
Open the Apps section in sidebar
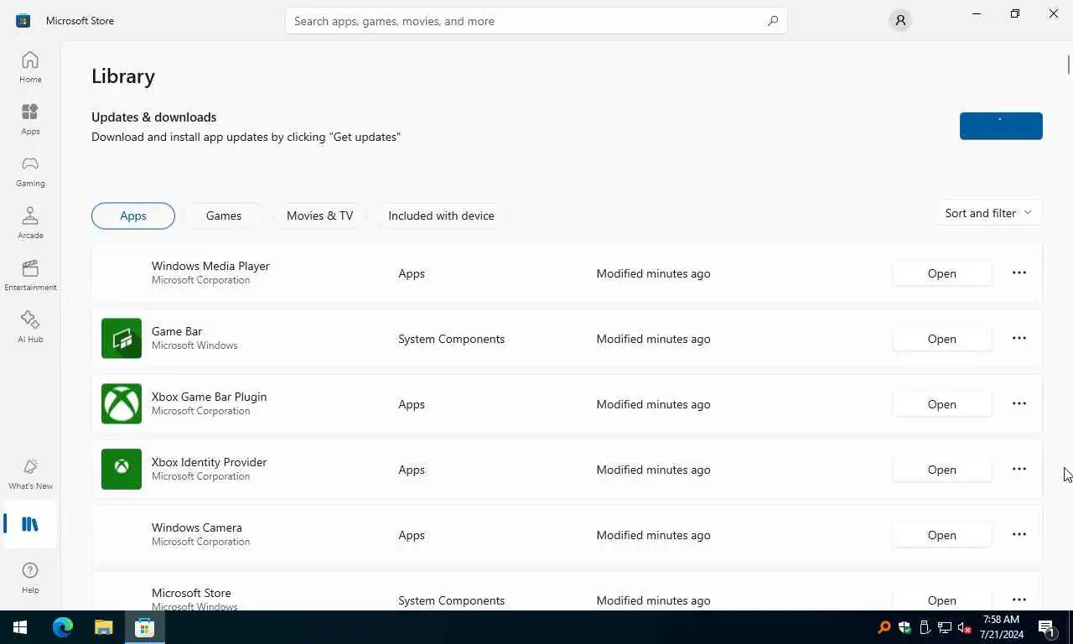click(x=30, y=119)
